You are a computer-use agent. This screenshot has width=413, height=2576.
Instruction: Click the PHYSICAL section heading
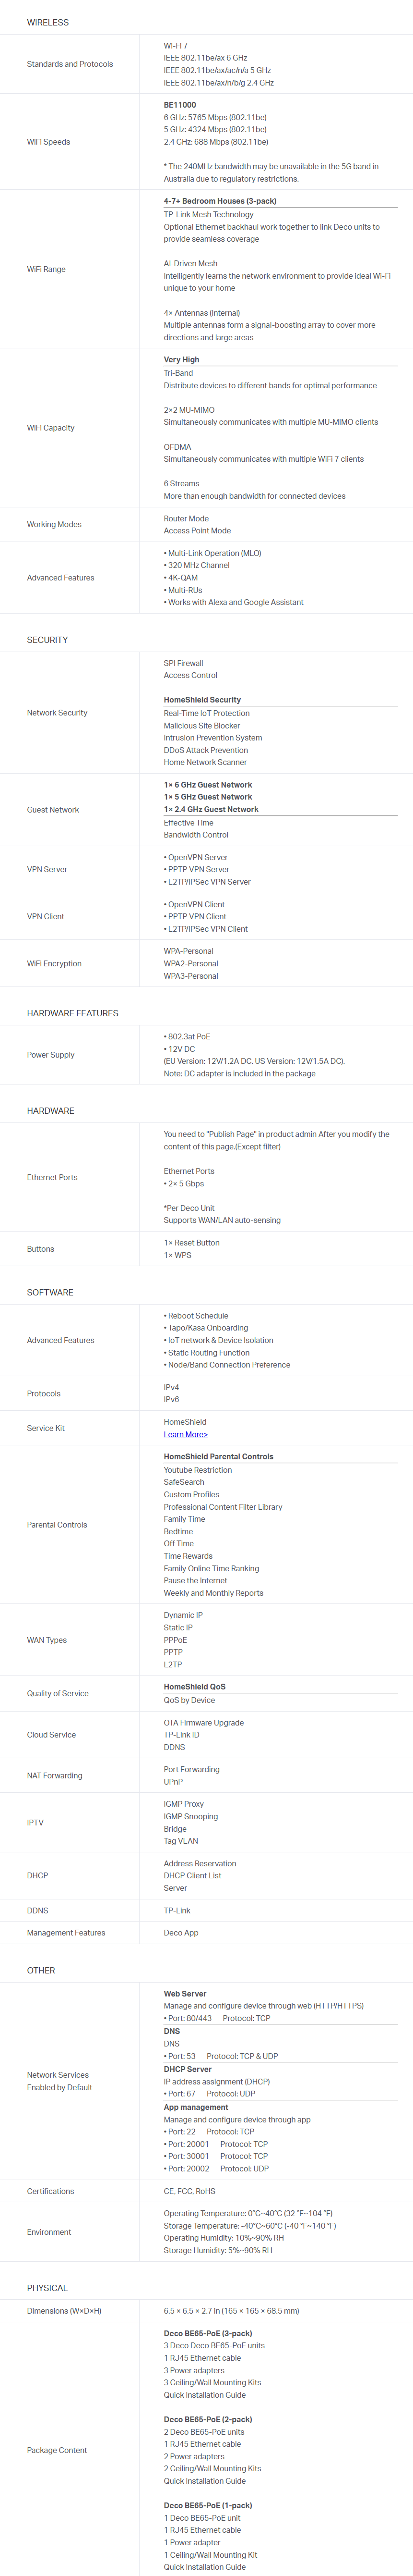47,2288
